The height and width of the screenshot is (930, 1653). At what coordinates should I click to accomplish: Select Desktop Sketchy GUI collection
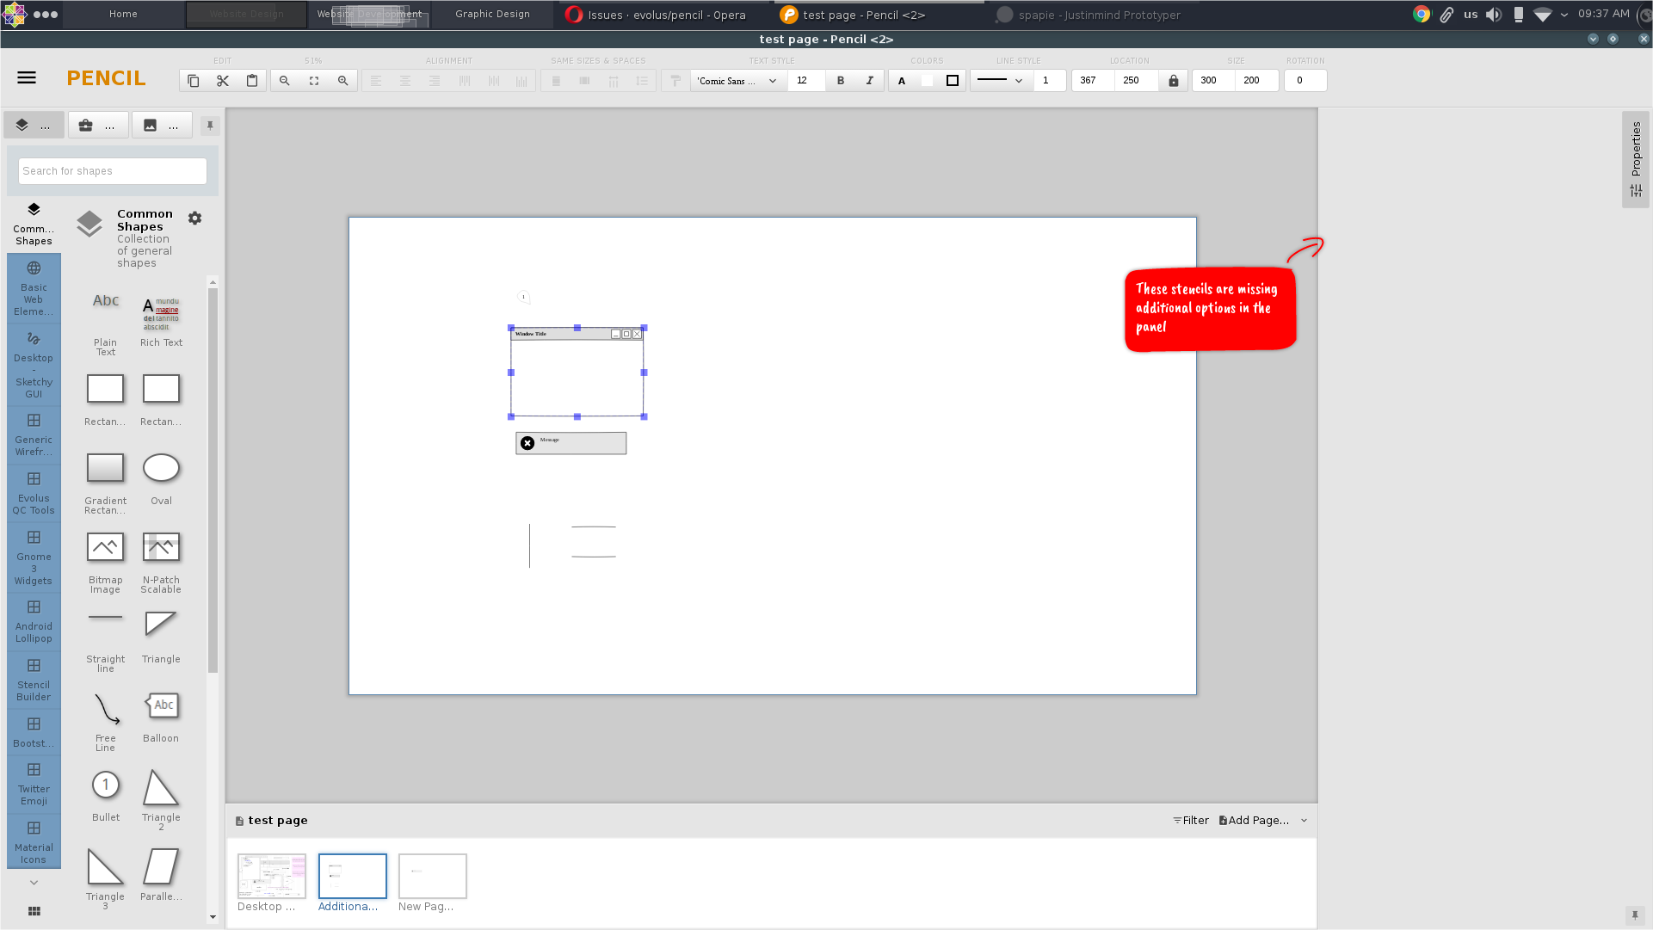click(x=34, y=365)
